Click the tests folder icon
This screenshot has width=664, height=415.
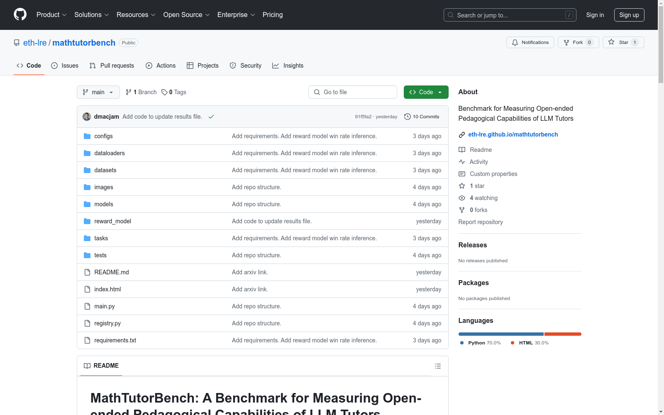click(x=87, y=255)
